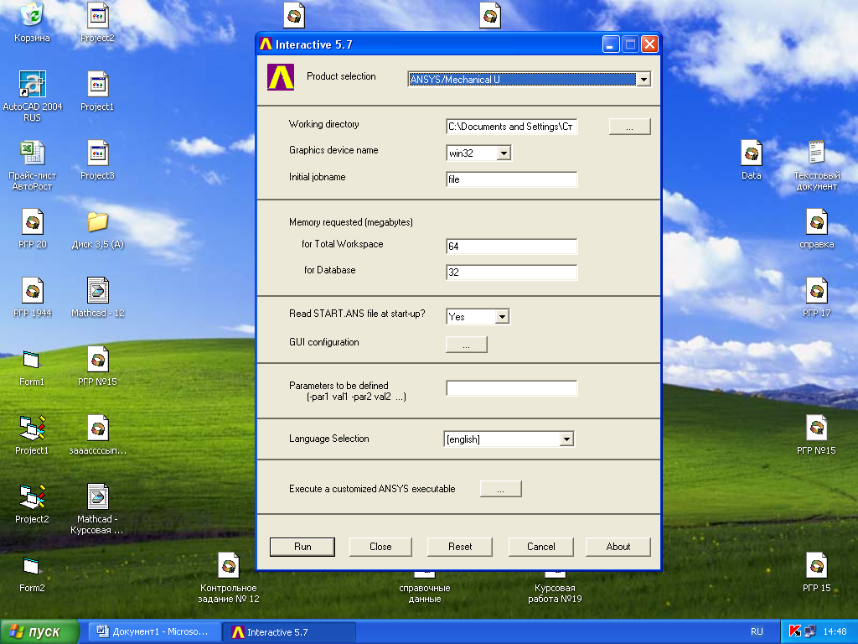Click the 14:48 taskbar clock
Viewport: 858px width, 644px height.
(835, 631)
